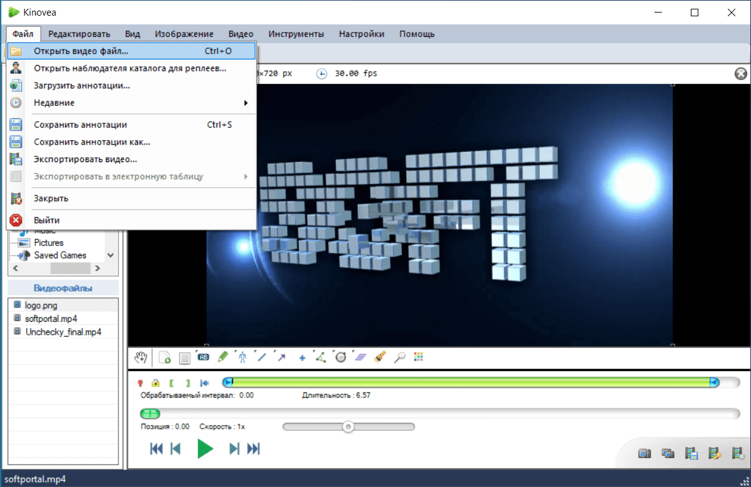This screenshot has height=487, width=751.
Task: Click the speed slider handle
Action: pos(348,427)
